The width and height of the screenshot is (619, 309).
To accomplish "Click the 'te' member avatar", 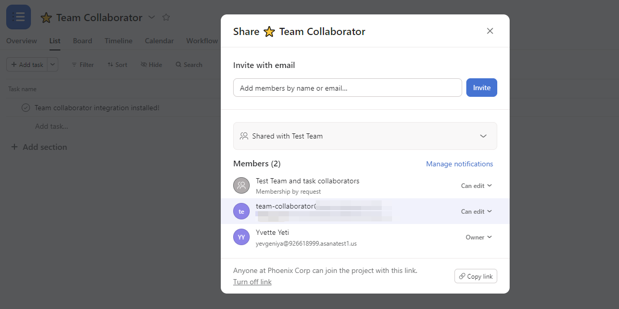I will (x=241, y=211).
